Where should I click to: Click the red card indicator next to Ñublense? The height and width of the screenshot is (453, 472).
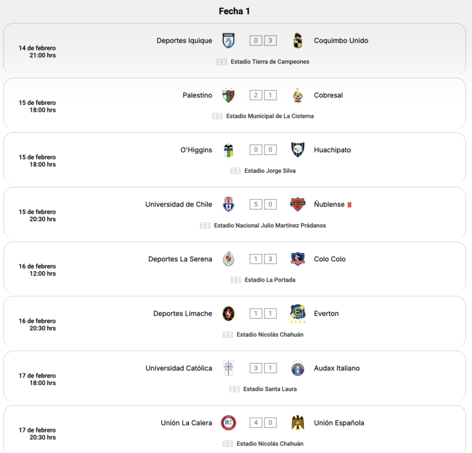pos(349,205)
